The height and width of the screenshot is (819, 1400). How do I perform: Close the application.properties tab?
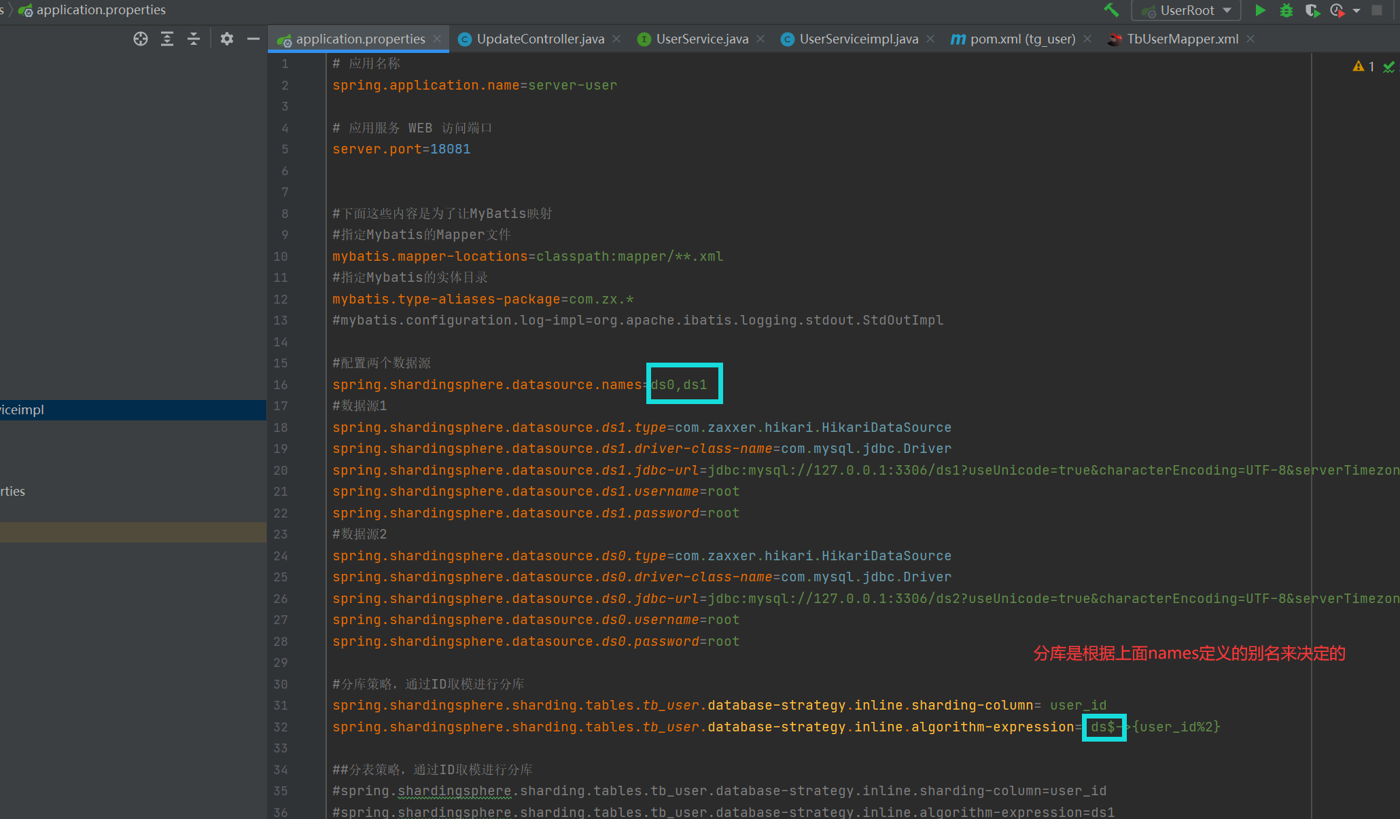[437, 39]
